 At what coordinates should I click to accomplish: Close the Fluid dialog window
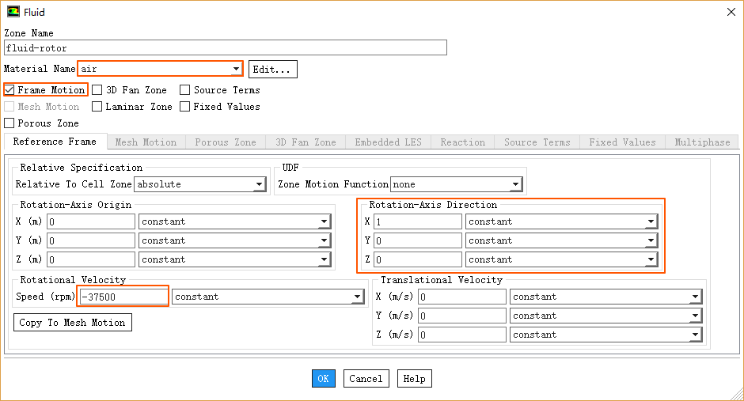tap(730, 12)
